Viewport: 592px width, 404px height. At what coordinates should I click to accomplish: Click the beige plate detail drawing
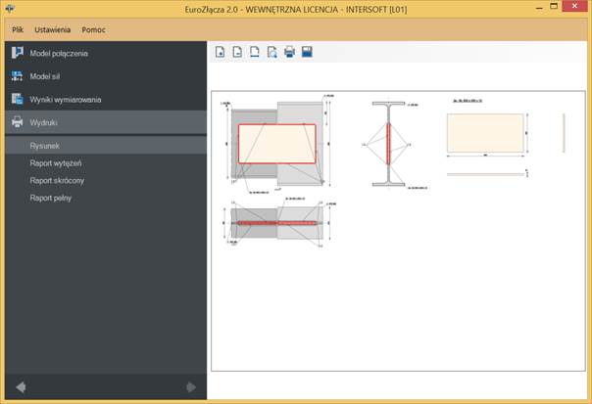[485, 133]
